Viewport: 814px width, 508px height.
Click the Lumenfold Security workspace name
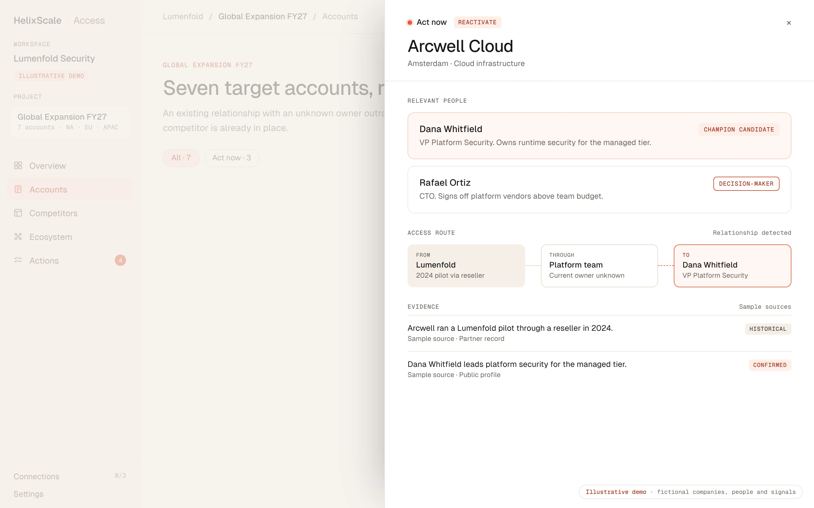pyautogui.click(x=54, y=58)
